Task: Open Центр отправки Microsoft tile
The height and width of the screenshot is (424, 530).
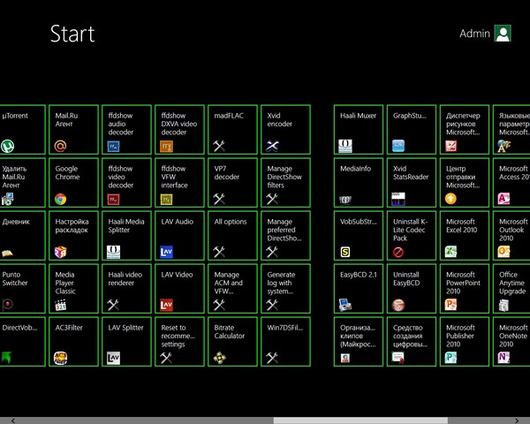Action: [x=465, y=183]
